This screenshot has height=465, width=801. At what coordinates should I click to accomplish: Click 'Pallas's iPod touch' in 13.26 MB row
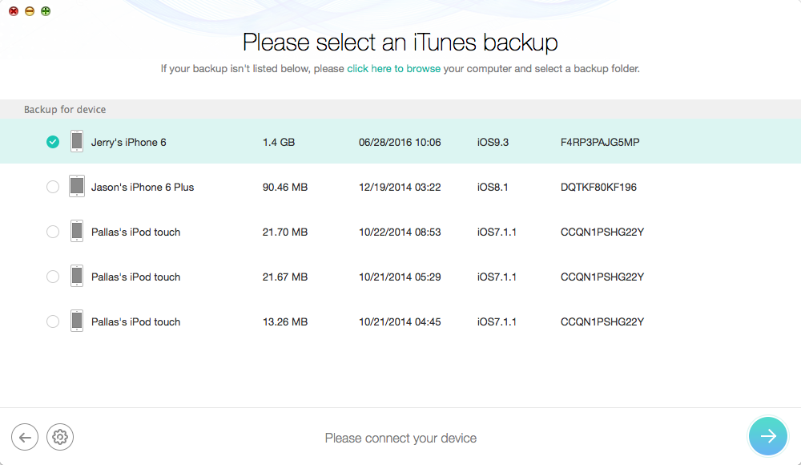click(x=136, y=322)
